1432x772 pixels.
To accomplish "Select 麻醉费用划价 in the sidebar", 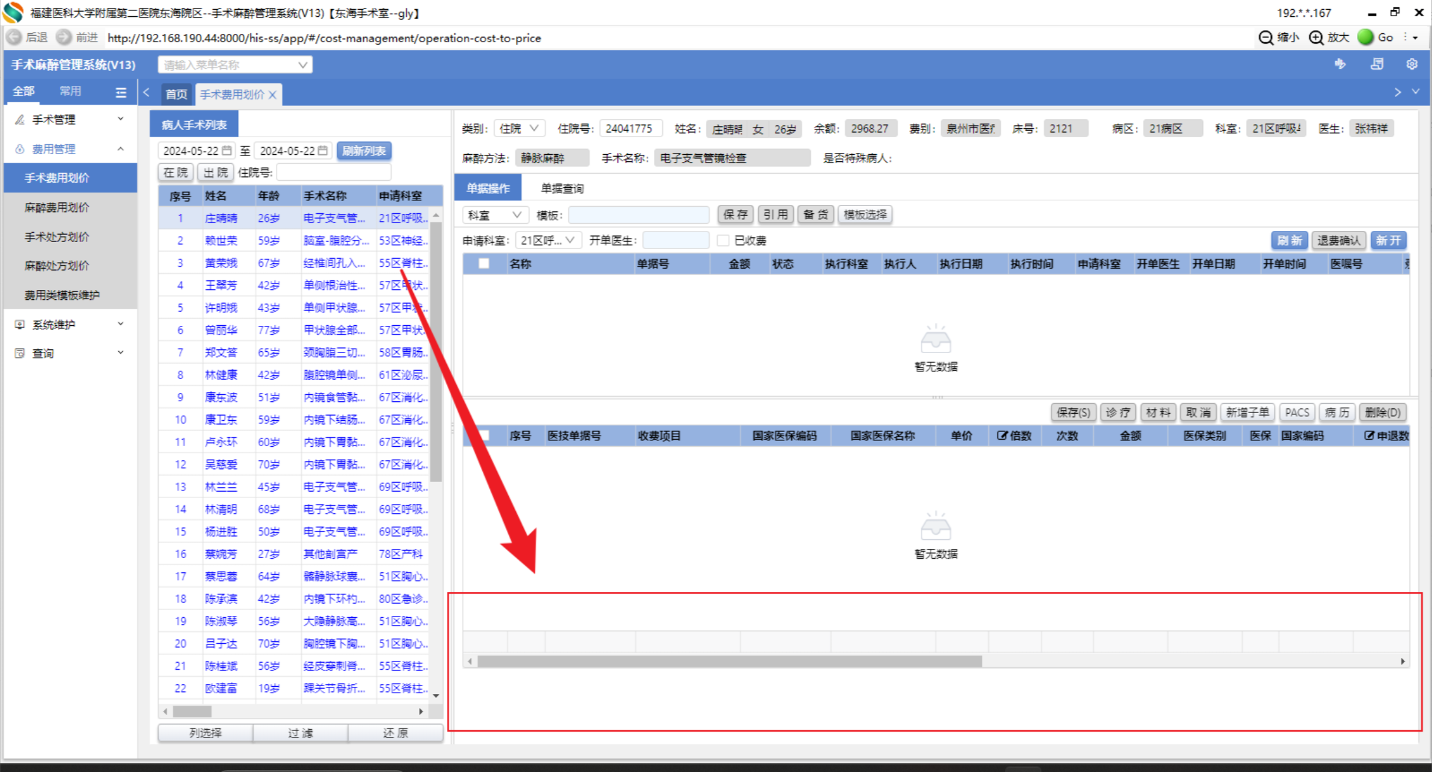I will pos(57,207).
